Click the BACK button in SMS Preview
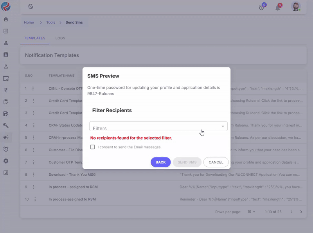 click(x=160, y=162)
